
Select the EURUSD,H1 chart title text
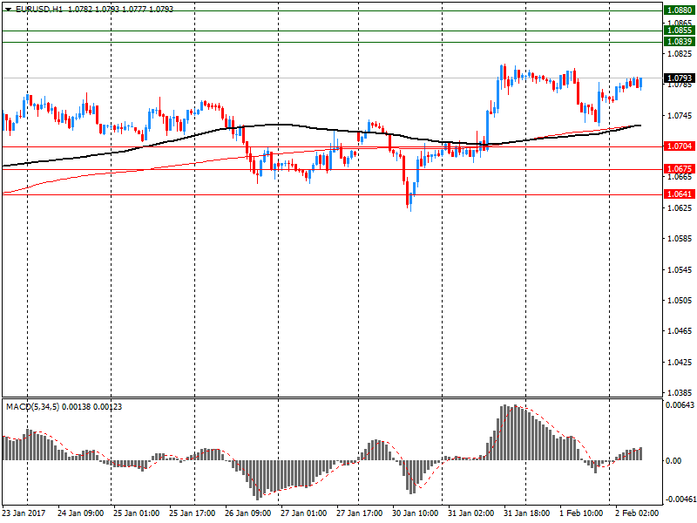click(39, 9)
